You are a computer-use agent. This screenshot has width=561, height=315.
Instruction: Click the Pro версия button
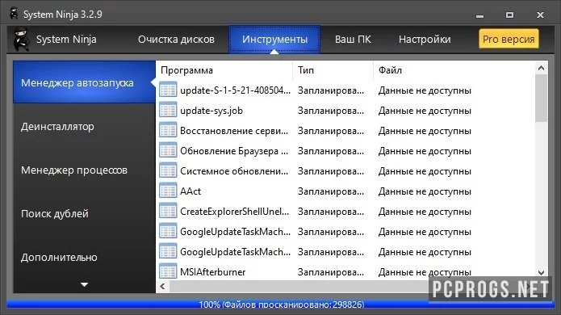(x=509, y=39)
